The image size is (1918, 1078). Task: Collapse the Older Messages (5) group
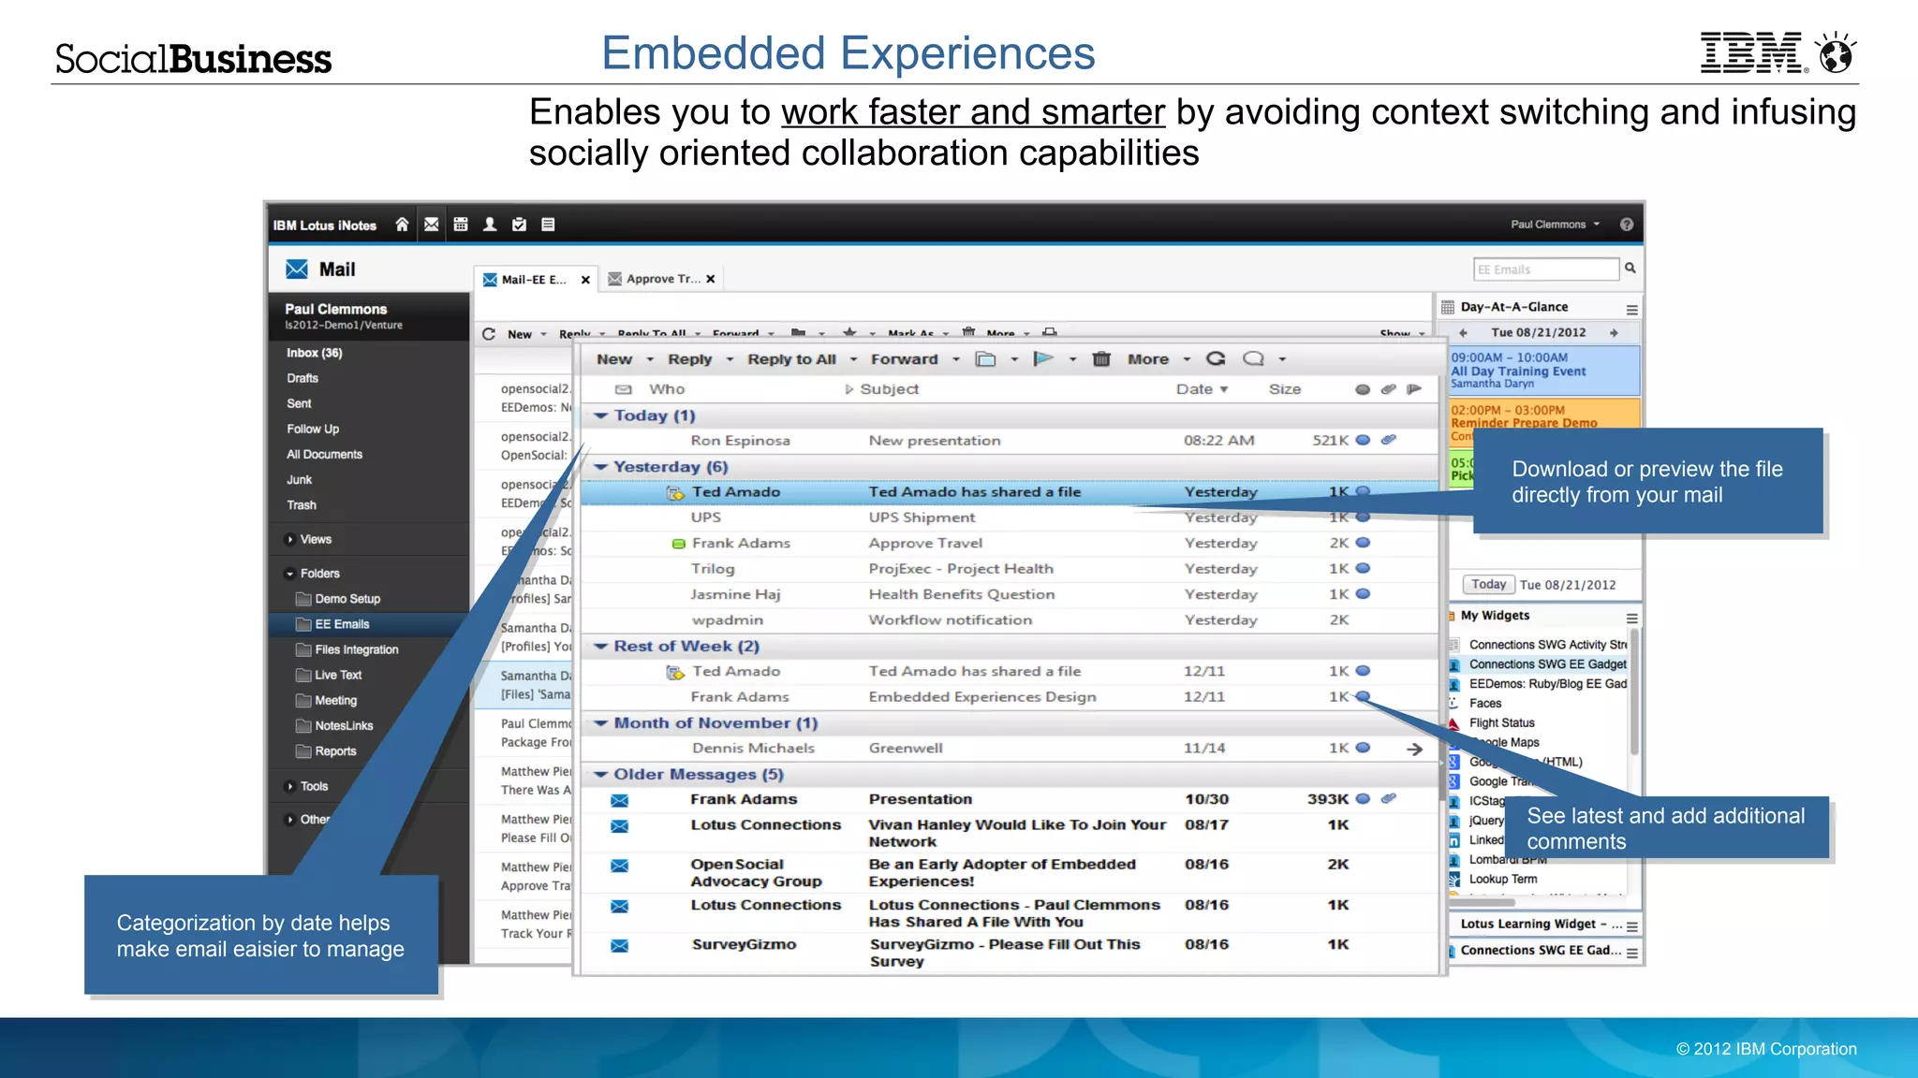click(600, 774)
